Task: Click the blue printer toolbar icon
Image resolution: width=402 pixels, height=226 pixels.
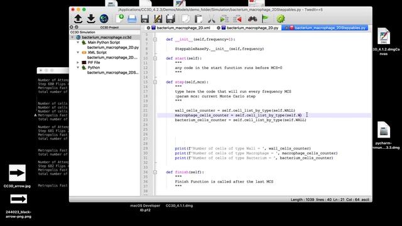Action: coord(132,19)
